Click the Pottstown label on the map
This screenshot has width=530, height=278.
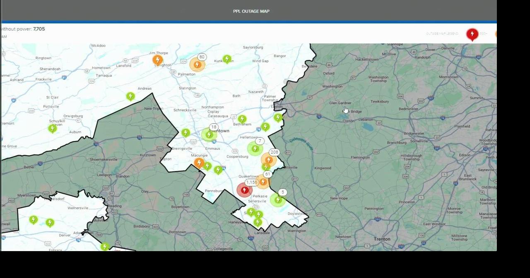pyautogui.click(x=178, y=232)
